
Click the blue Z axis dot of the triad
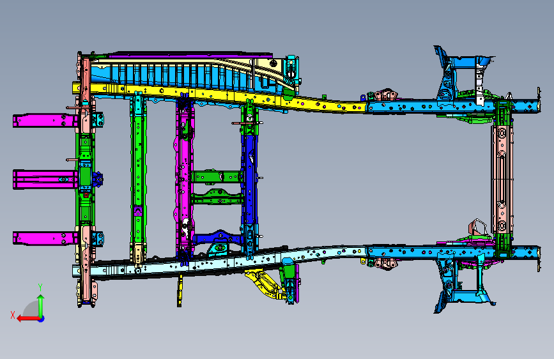[42, 319]
